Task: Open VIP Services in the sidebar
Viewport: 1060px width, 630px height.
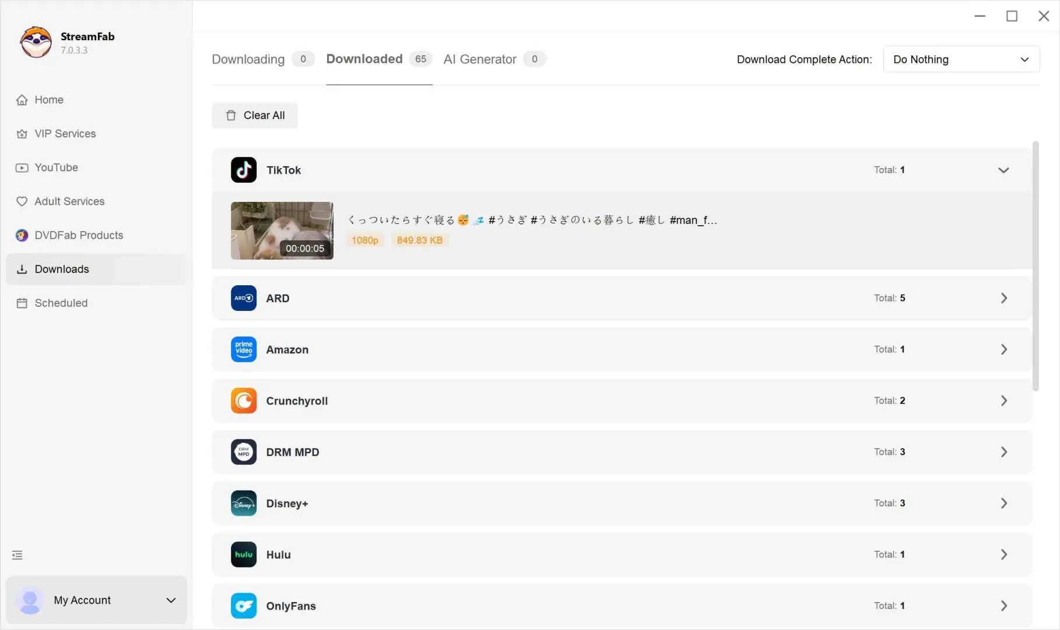Action: point(96,134)
